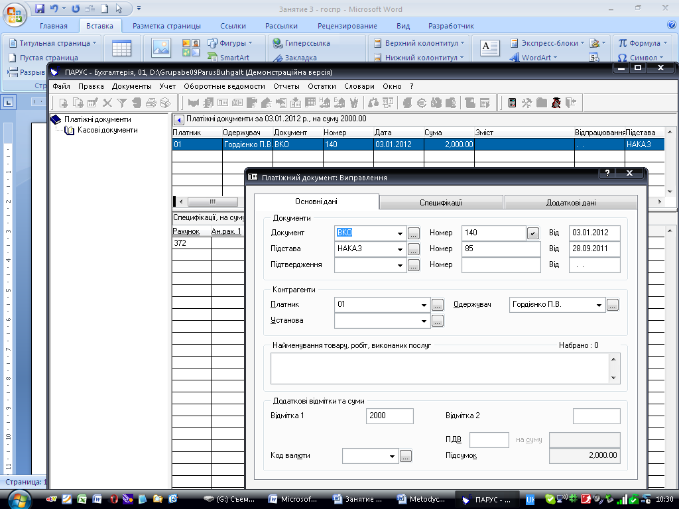
Task: Click the Word help question mark icon
Action: click(672, 25)
